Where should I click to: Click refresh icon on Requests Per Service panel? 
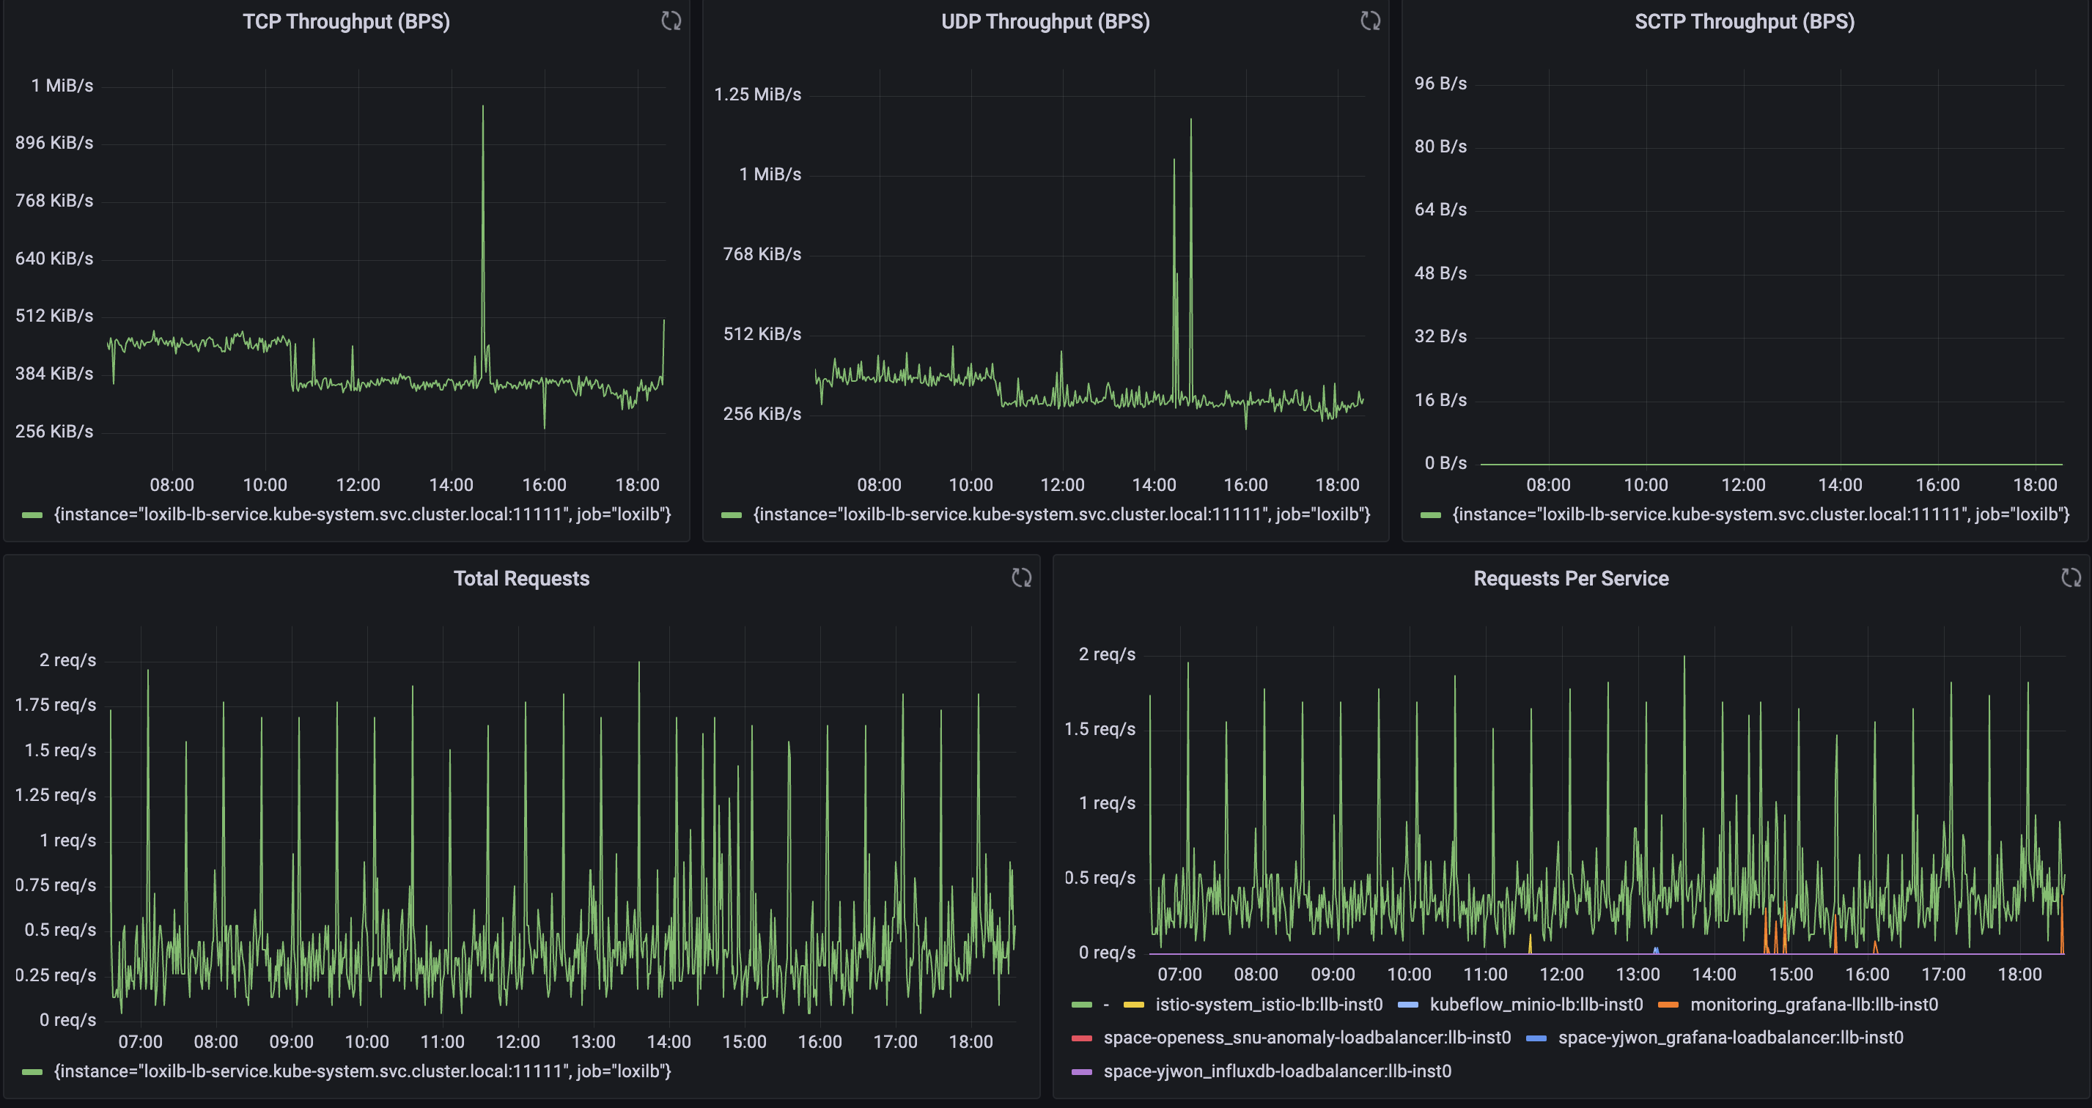(x=2071, y=578)
